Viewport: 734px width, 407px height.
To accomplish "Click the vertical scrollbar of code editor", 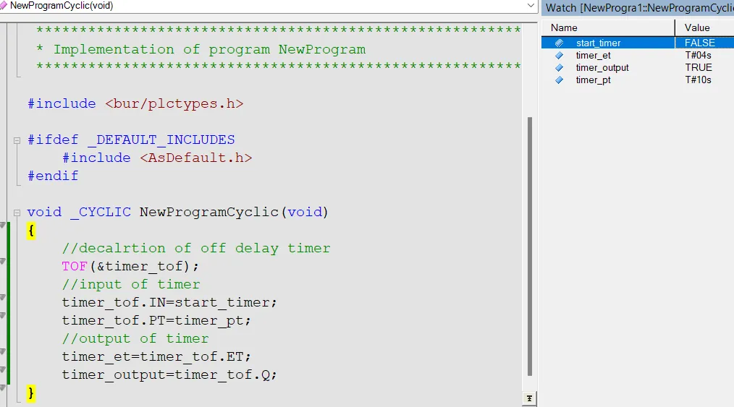I will click(x=529, y=247).
